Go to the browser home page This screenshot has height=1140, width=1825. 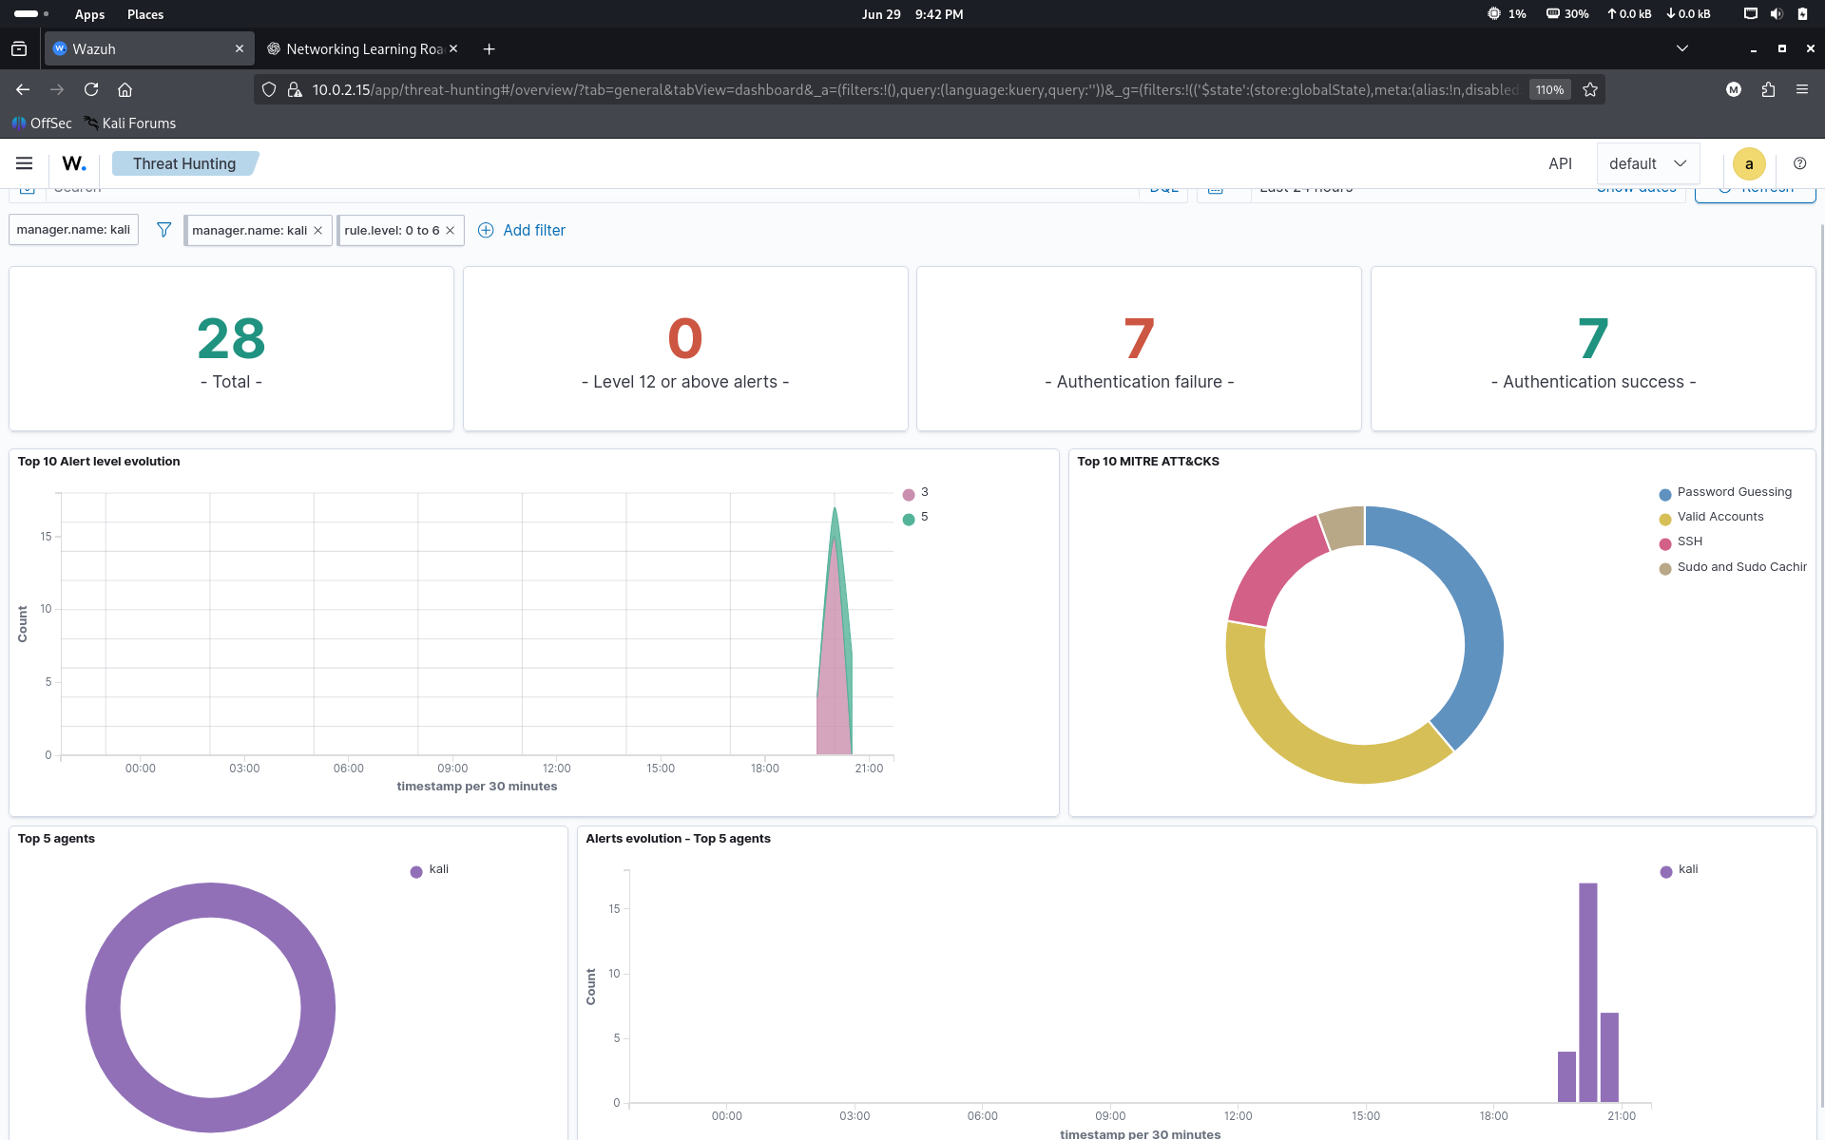[125, 89]
